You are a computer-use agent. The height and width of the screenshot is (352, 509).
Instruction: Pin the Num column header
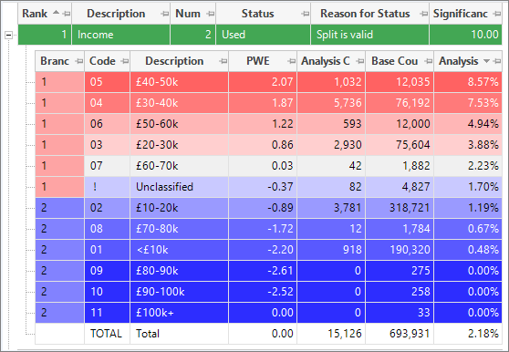pyautogui.click(x=211, y=14)
